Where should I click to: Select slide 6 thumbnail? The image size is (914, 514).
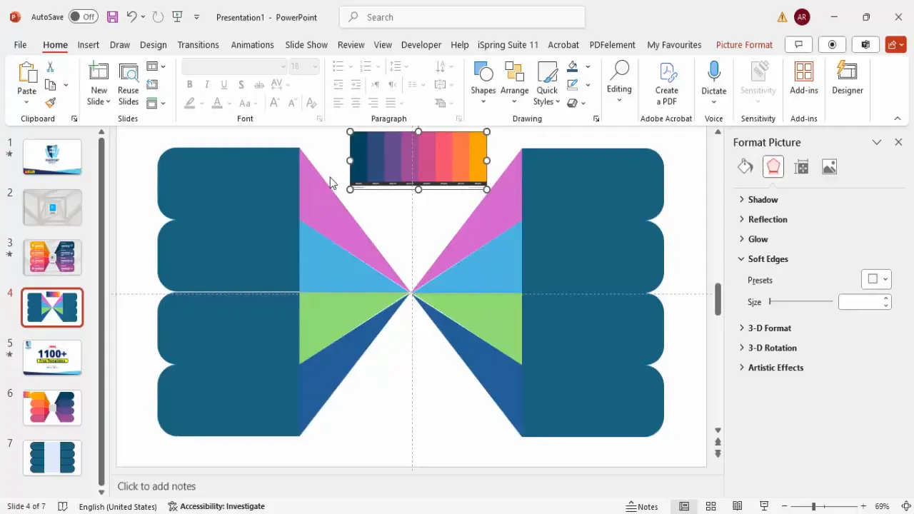(52, 408)
